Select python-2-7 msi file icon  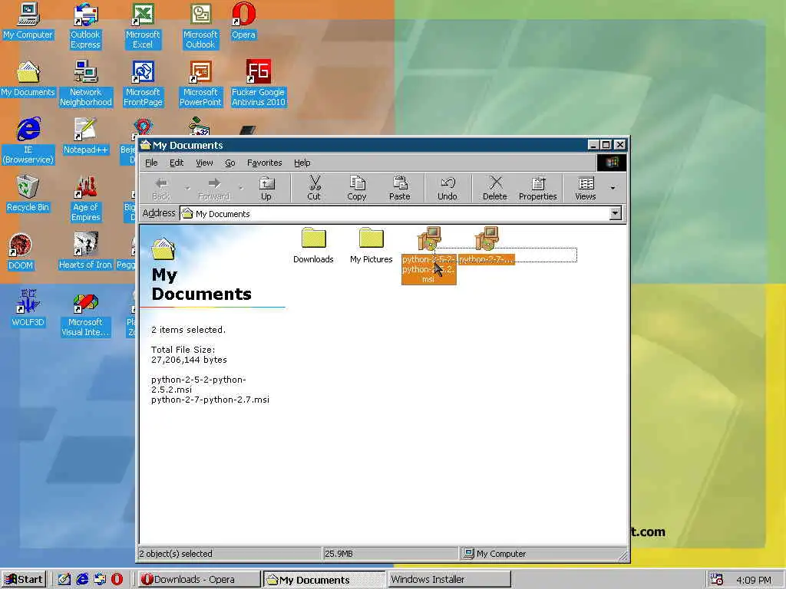pos(486,239)
